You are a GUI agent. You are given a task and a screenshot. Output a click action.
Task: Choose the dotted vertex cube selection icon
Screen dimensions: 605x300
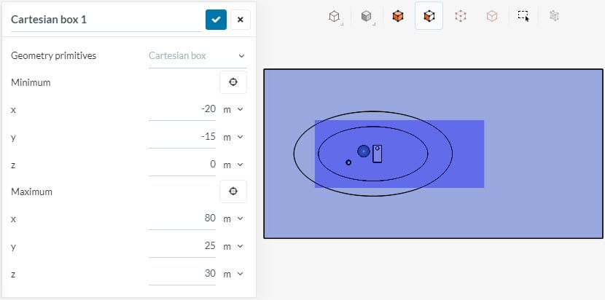point(461,15)
